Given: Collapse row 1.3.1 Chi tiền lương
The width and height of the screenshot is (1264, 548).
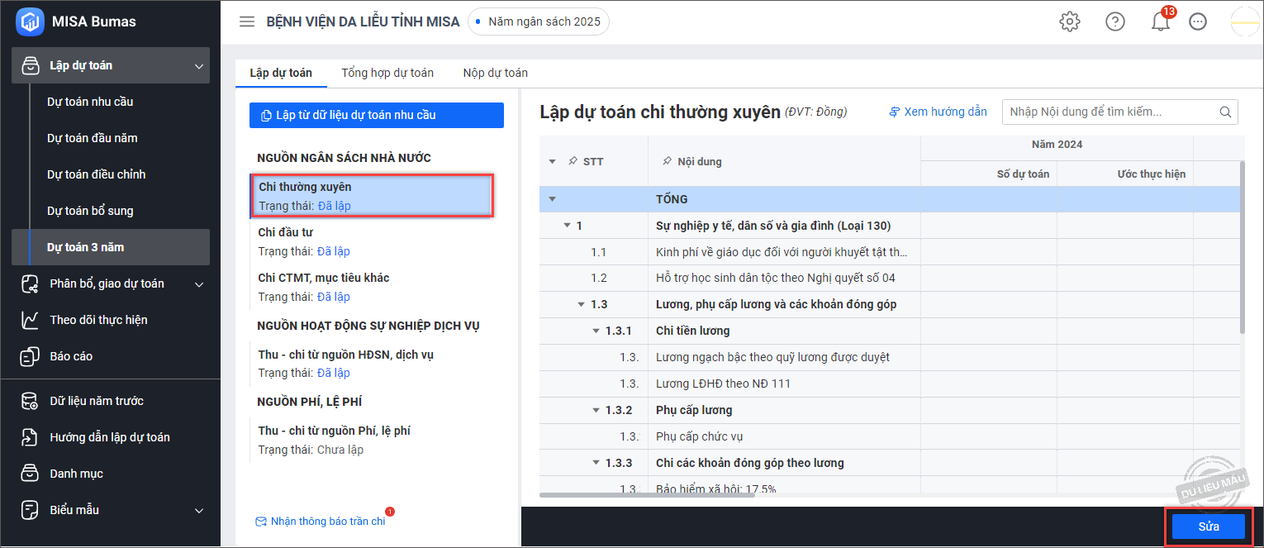Looking at the screenshot, I should tap(596, 331).
